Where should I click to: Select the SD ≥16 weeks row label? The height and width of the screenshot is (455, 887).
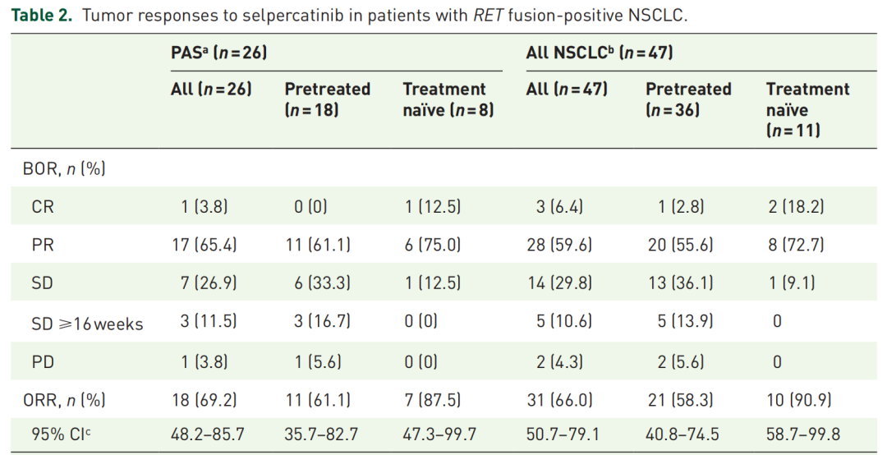coord(87,324)
